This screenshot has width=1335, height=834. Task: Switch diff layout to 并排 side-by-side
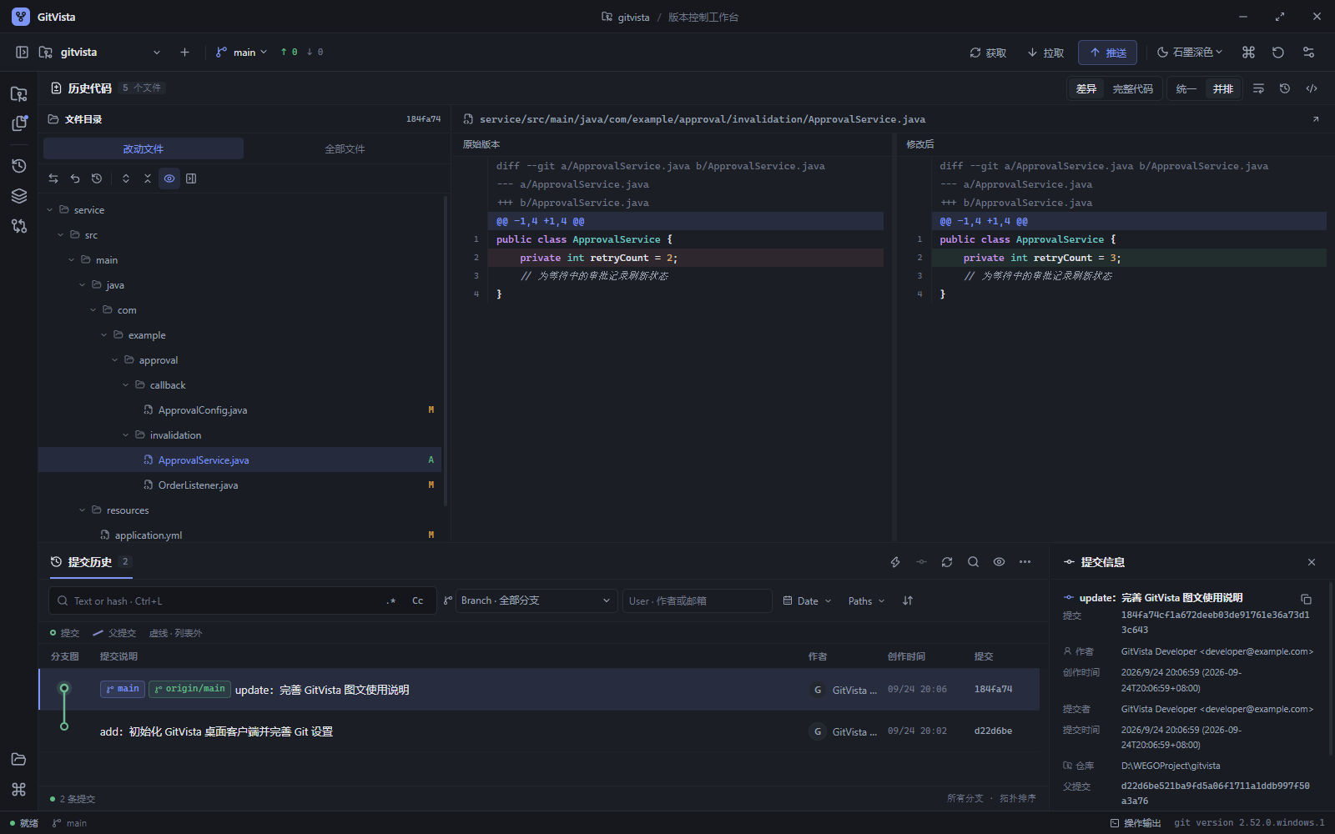(x=1222, y=88)
